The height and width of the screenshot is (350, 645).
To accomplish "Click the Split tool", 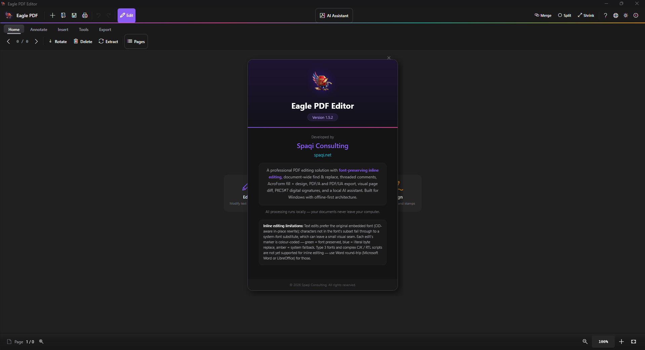I will [565, 15].
